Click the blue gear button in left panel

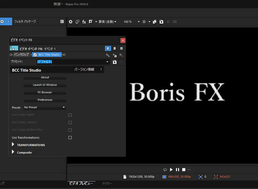click(2, 21)
